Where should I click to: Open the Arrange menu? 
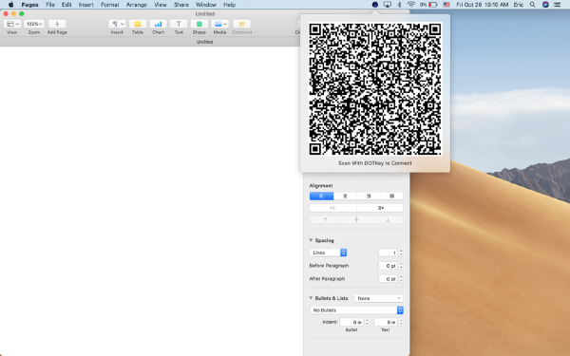pyautogui.click(x=136, y=5)
